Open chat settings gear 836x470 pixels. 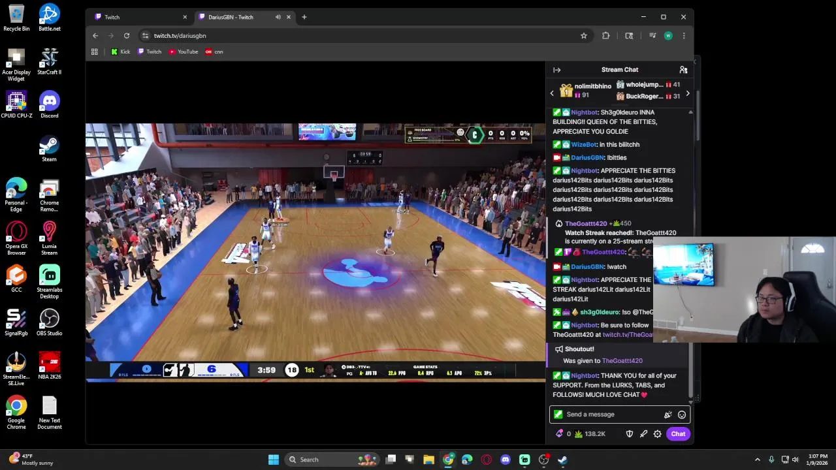point(658,434)
